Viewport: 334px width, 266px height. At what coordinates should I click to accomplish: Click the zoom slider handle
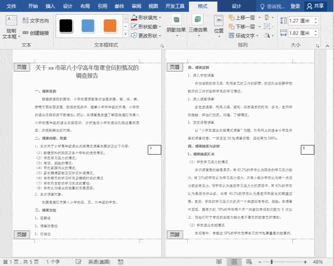tap(271, 262)
